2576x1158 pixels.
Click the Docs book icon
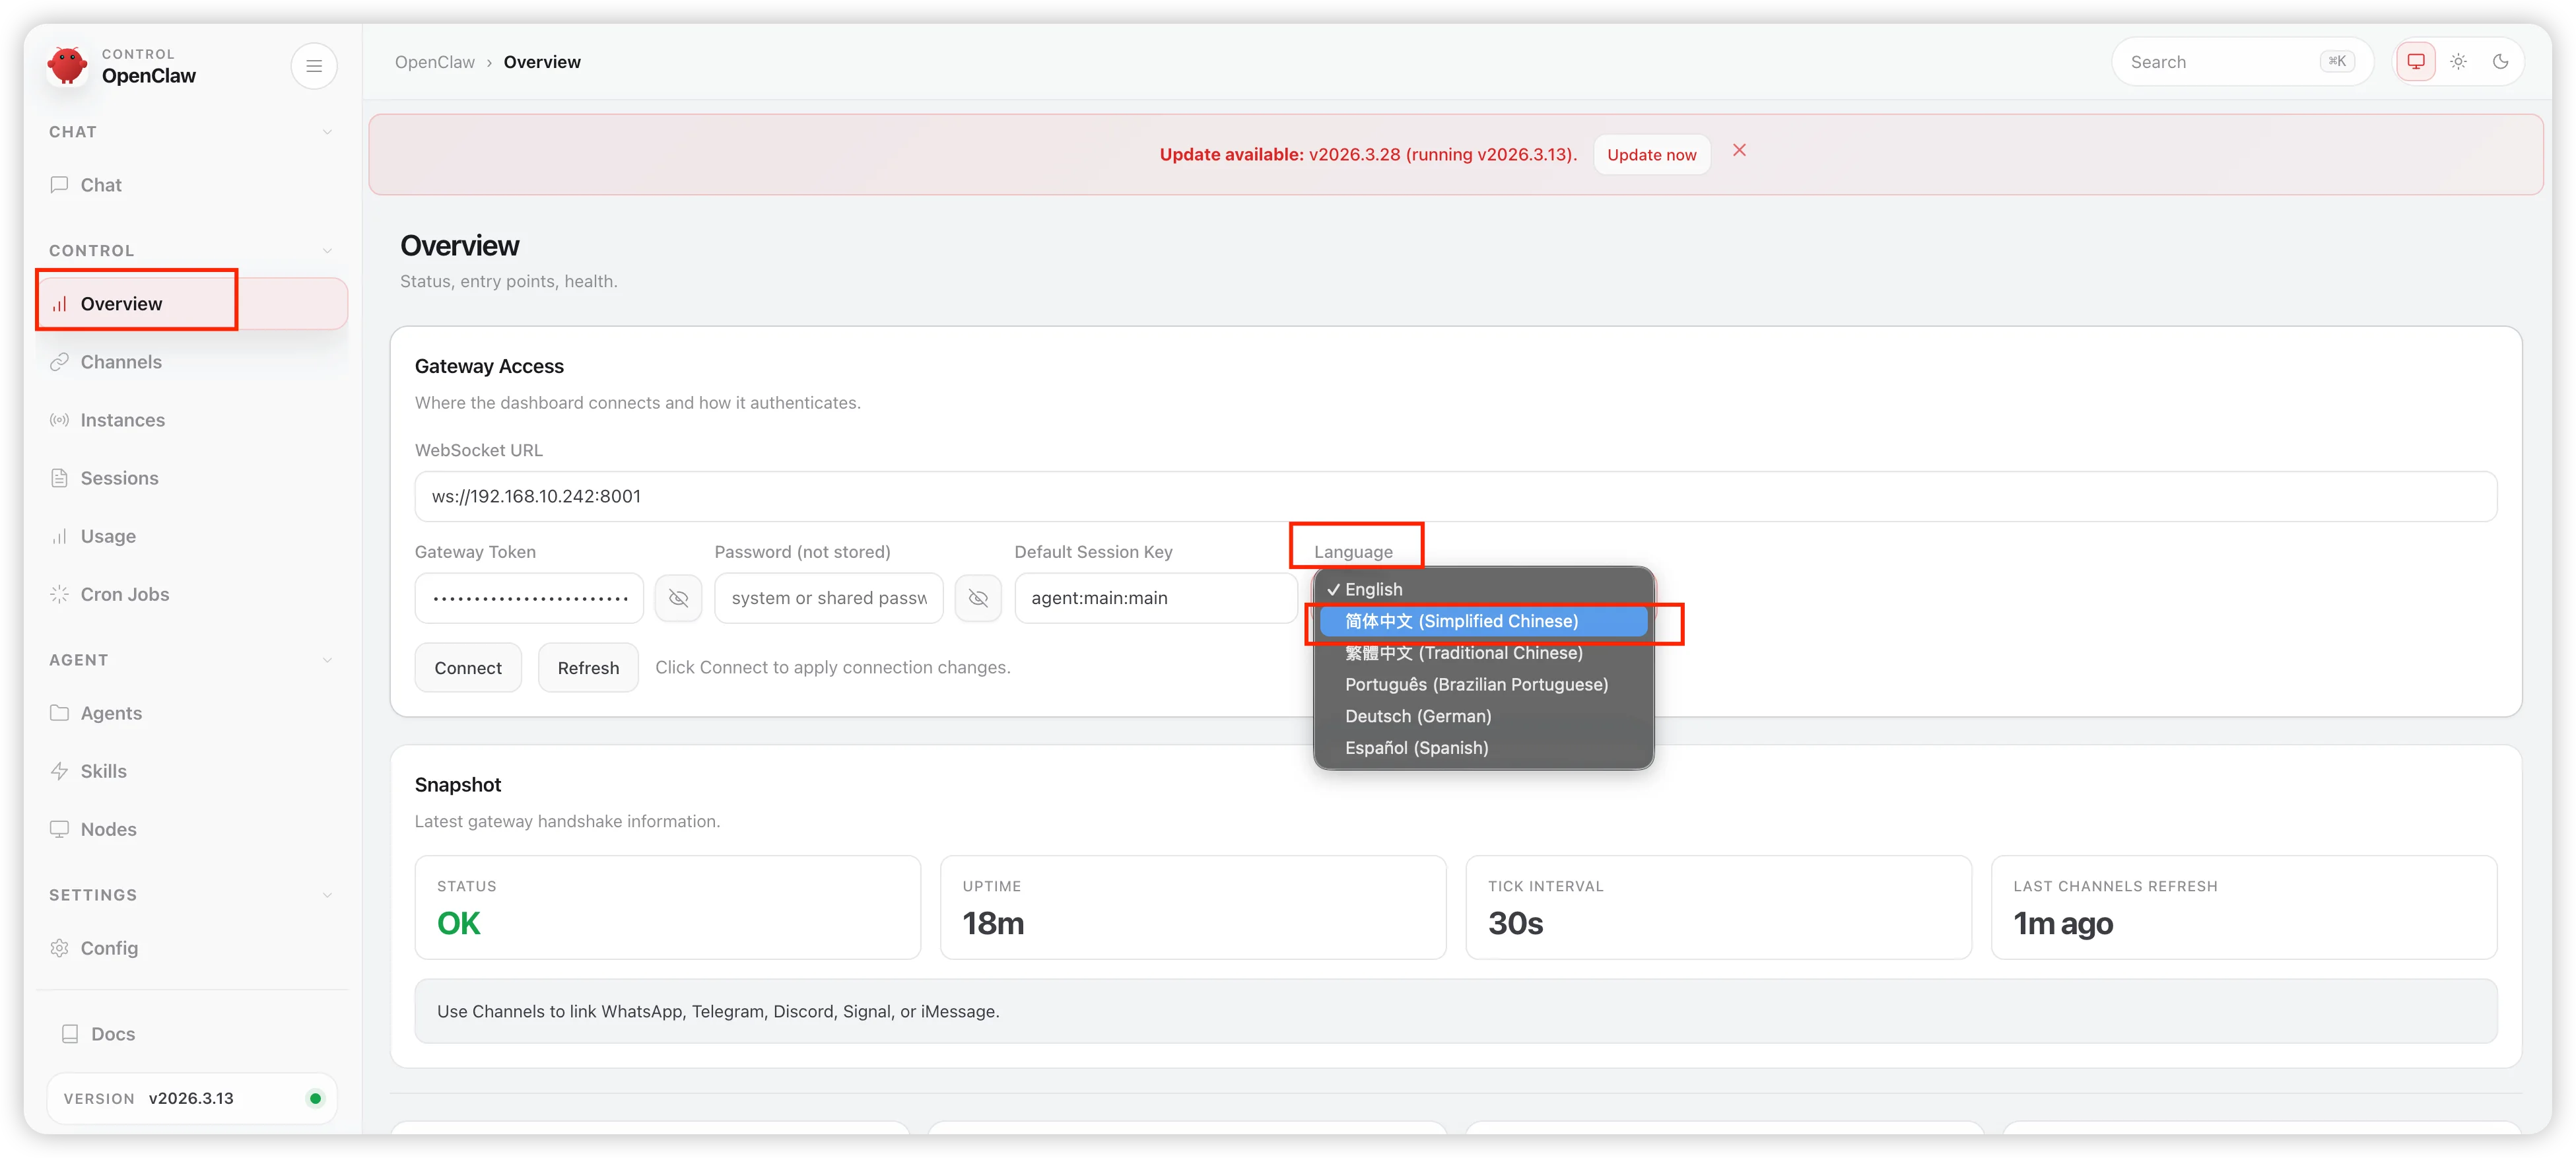coord(70,1034)
